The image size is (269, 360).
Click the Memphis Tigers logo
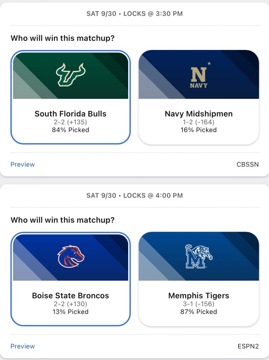coord(199,257)
